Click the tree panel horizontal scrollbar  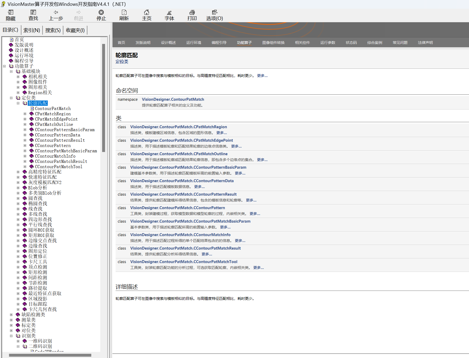tap(50, 355)
